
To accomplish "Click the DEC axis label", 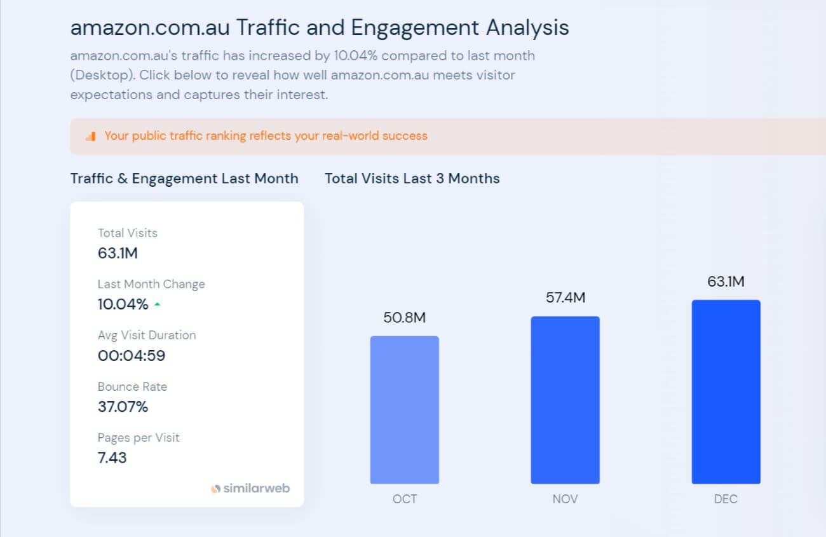I will pyautogui.click(x=726, y=499).
